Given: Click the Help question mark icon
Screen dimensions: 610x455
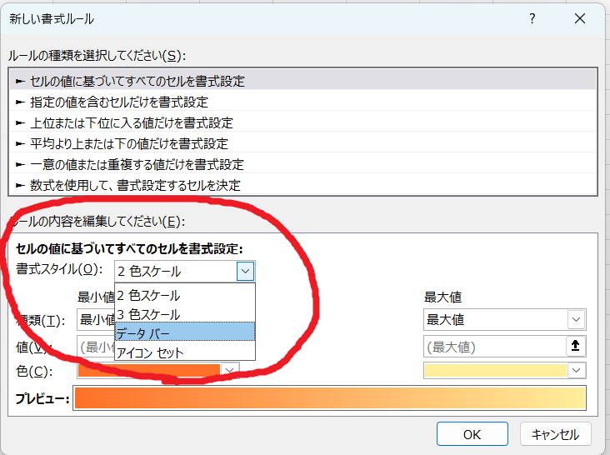Looking at the screenshot, I should tap(532, 18).
